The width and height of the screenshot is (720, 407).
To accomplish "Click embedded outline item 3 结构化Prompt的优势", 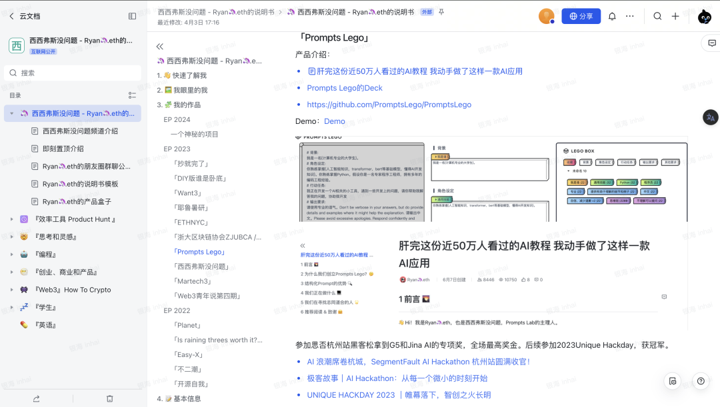I will click(x=327, y=284).
